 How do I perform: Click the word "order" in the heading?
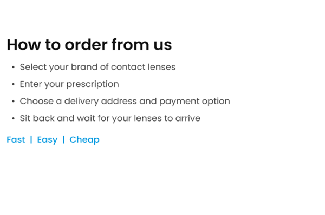[x=86, y=44]
